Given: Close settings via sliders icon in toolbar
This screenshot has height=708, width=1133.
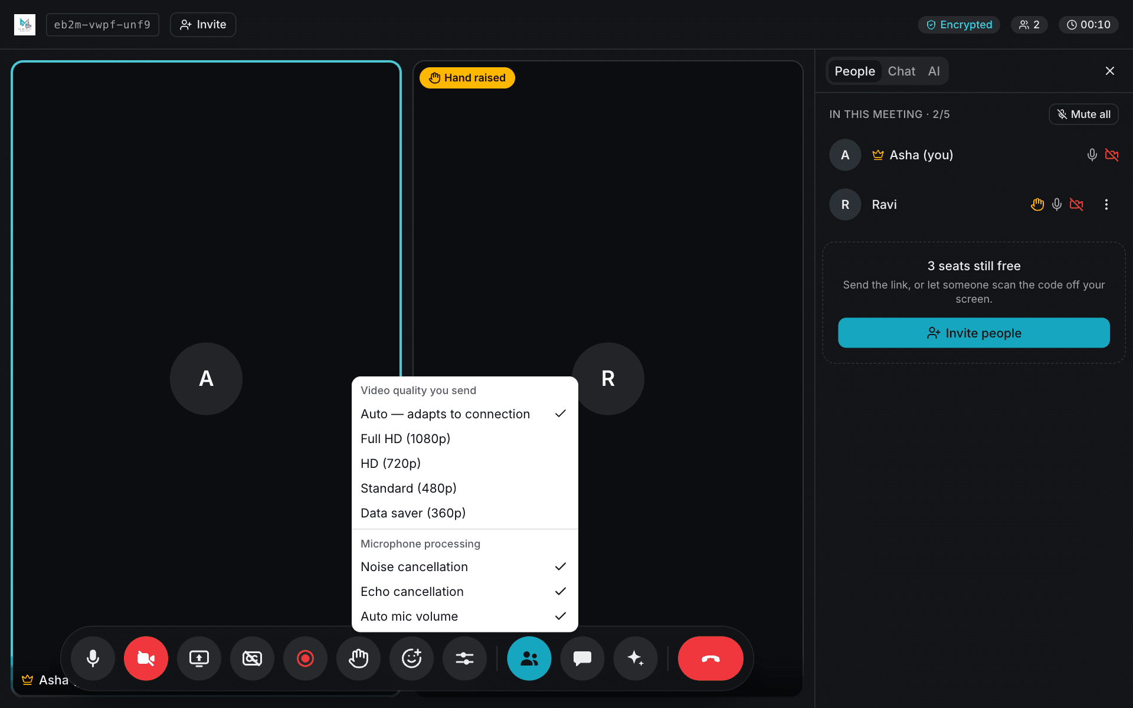Looking at the screenshot, I should click(x=464, y=658).
